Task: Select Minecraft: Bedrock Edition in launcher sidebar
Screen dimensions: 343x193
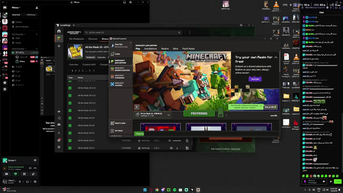Action: pyautogui.click(x=121, y=69)
